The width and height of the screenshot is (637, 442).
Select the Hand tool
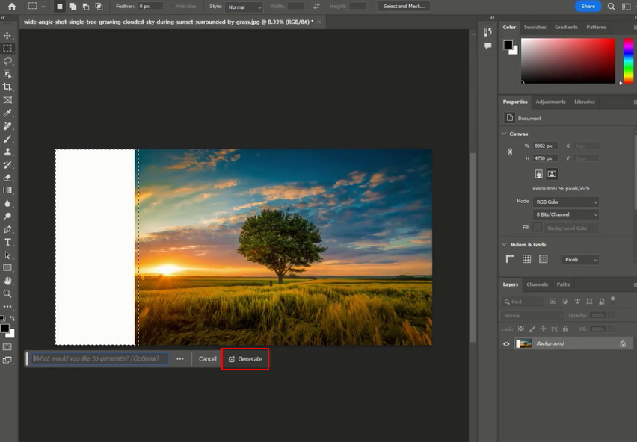pyautogui.click(x=7, y=281)
